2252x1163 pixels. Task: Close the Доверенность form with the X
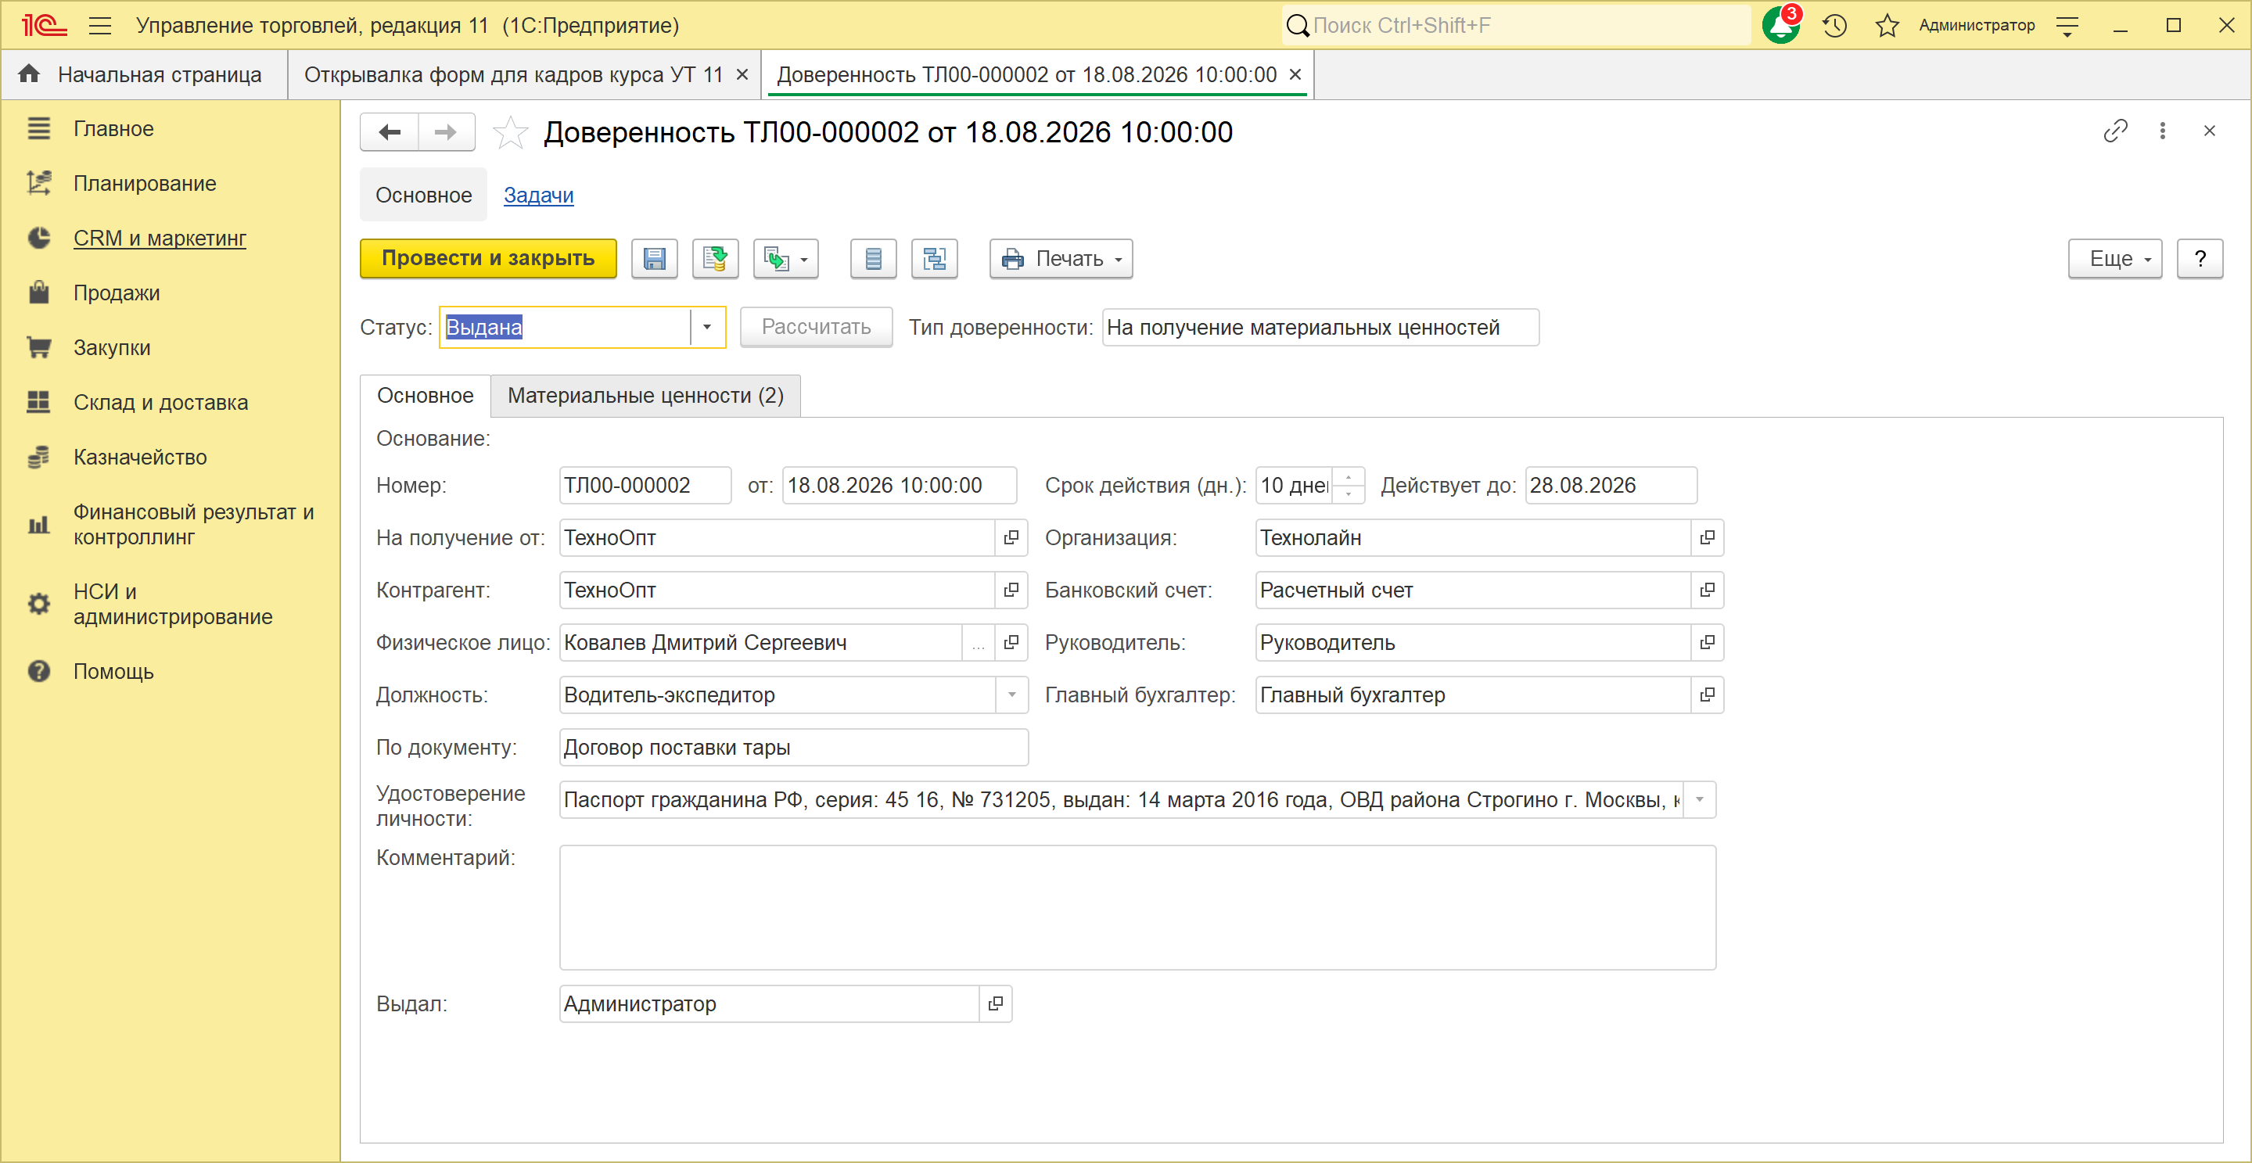click(x=2209, y=131)
